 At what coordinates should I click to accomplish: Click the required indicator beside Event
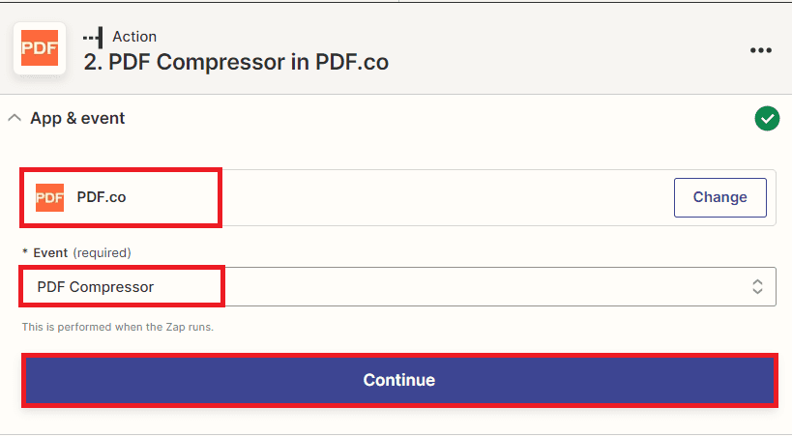[x=102, y=252]
